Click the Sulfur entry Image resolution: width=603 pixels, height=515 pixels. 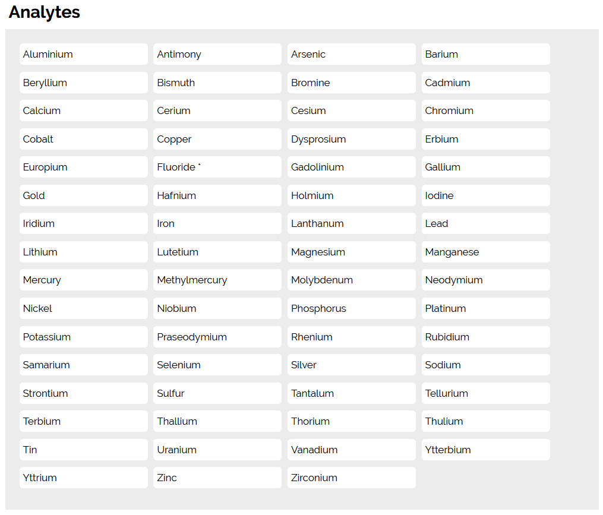tap(217, 394)
